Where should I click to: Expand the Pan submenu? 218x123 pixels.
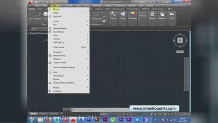(x=69, y=25)
